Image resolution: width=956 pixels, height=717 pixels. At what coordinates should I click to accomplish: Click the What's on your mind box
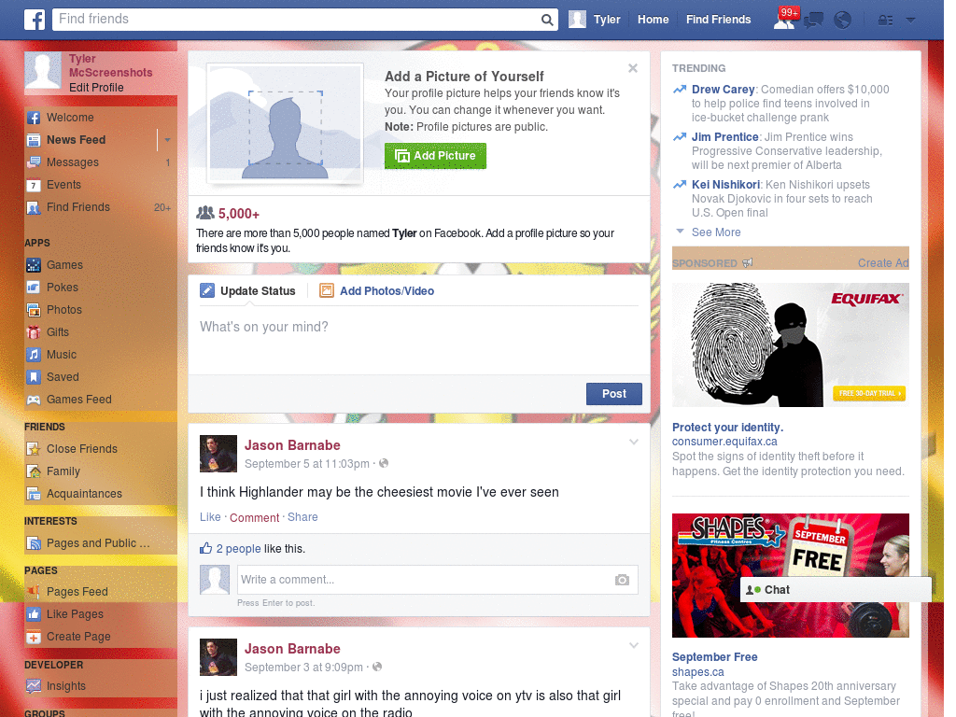419,342
